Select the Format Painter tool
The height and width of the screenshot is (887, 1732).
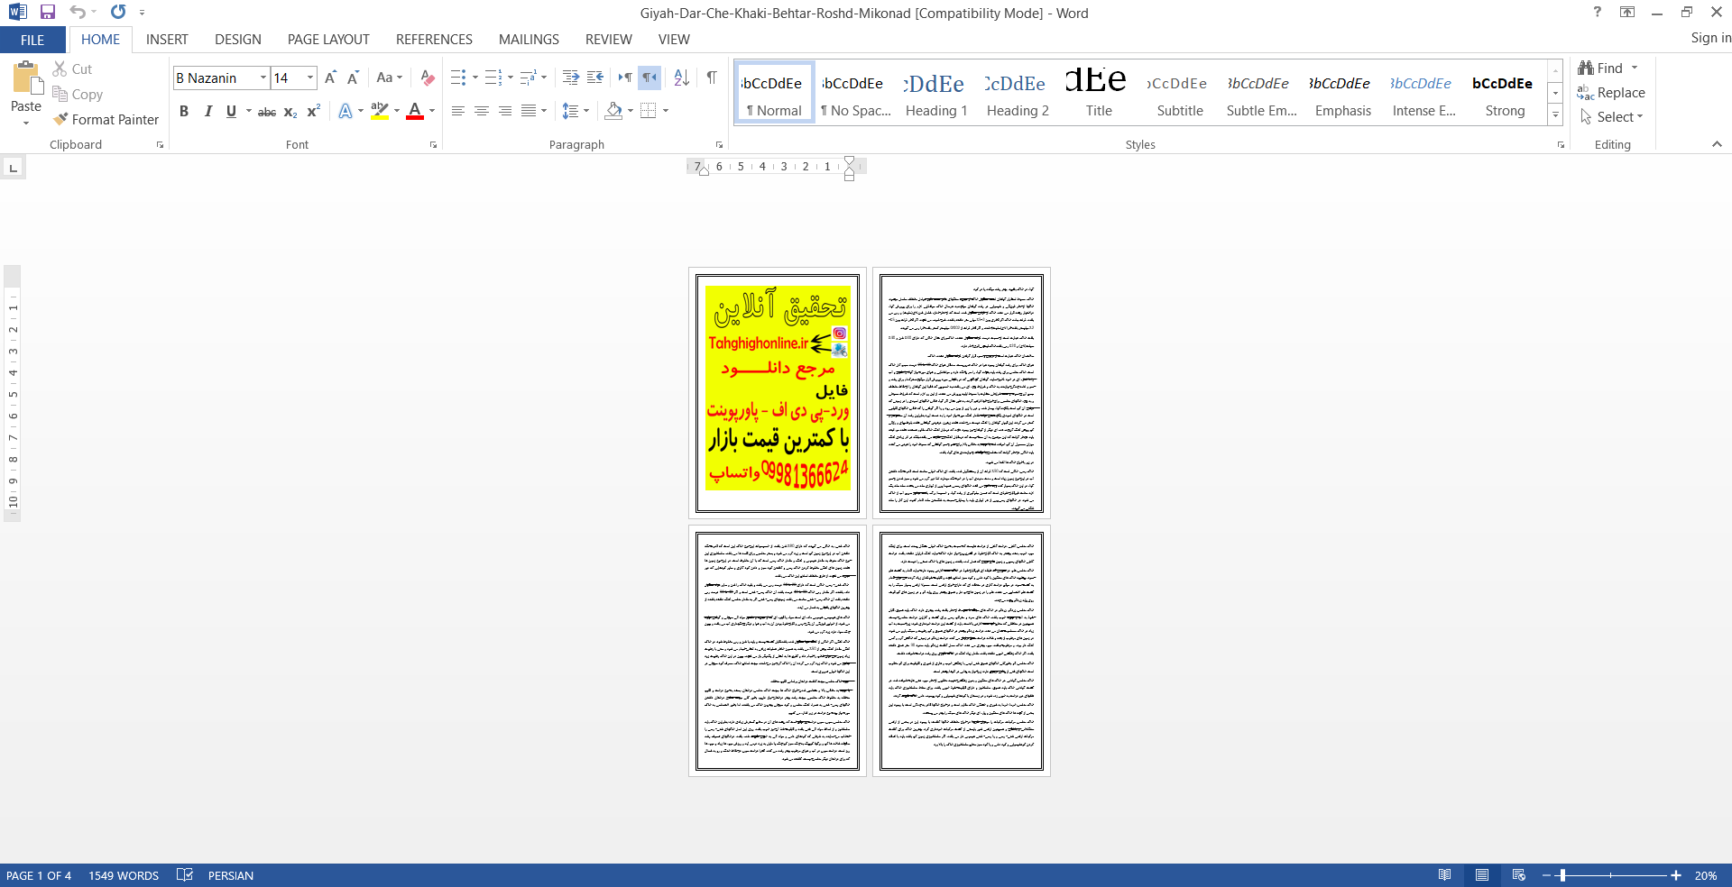tap(106, 119)
